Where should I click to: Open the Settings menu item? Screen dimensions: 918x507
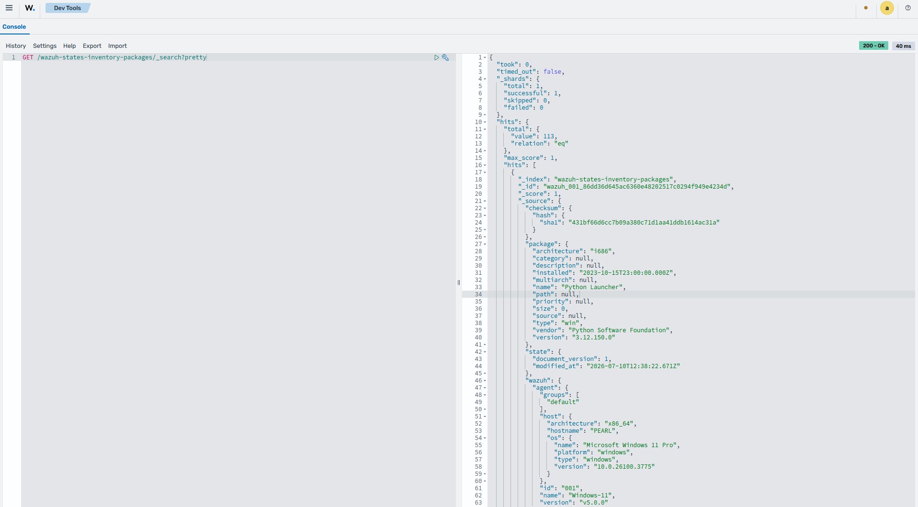pos(45,46)
